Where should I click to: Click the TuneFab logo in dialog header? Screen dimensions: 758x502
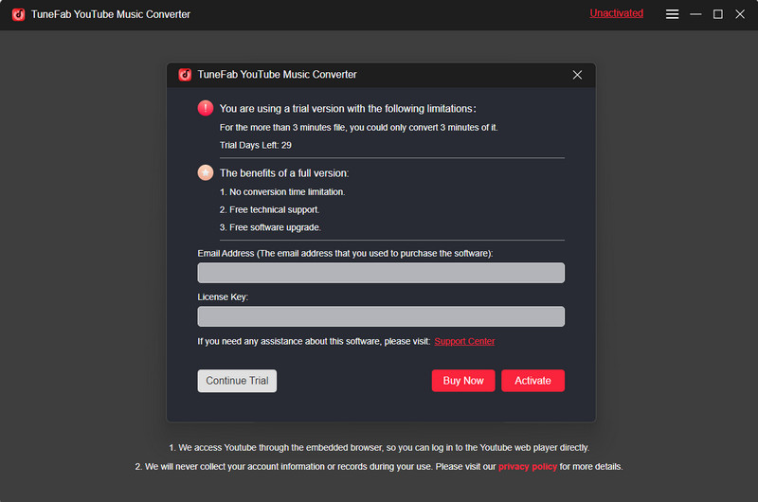(185, 75)
